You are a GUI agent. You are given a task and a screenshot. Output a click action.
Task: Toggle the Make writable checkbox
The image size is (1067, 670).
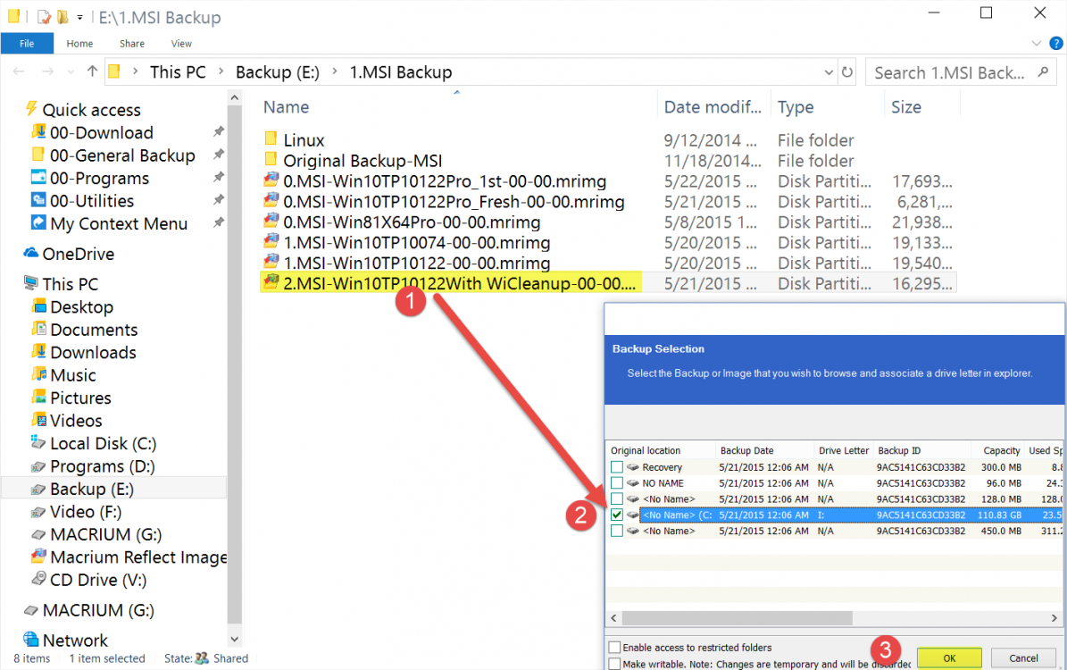pyautogui.click(x=614, y=664)
